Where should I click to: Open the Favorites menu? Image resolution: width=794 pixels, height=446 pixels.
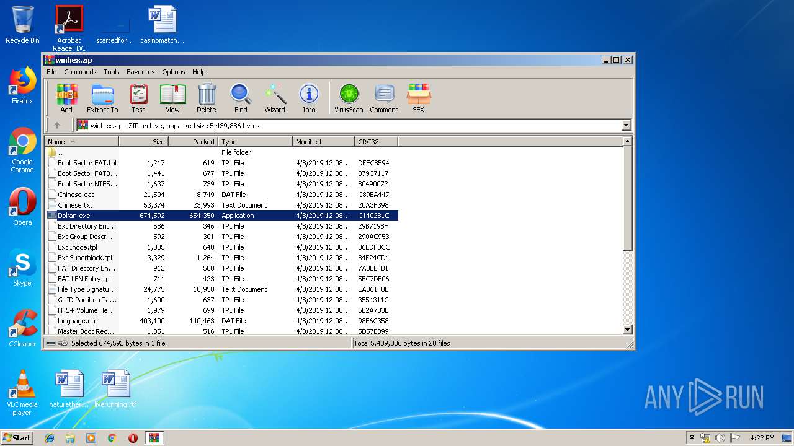(141, 72)
